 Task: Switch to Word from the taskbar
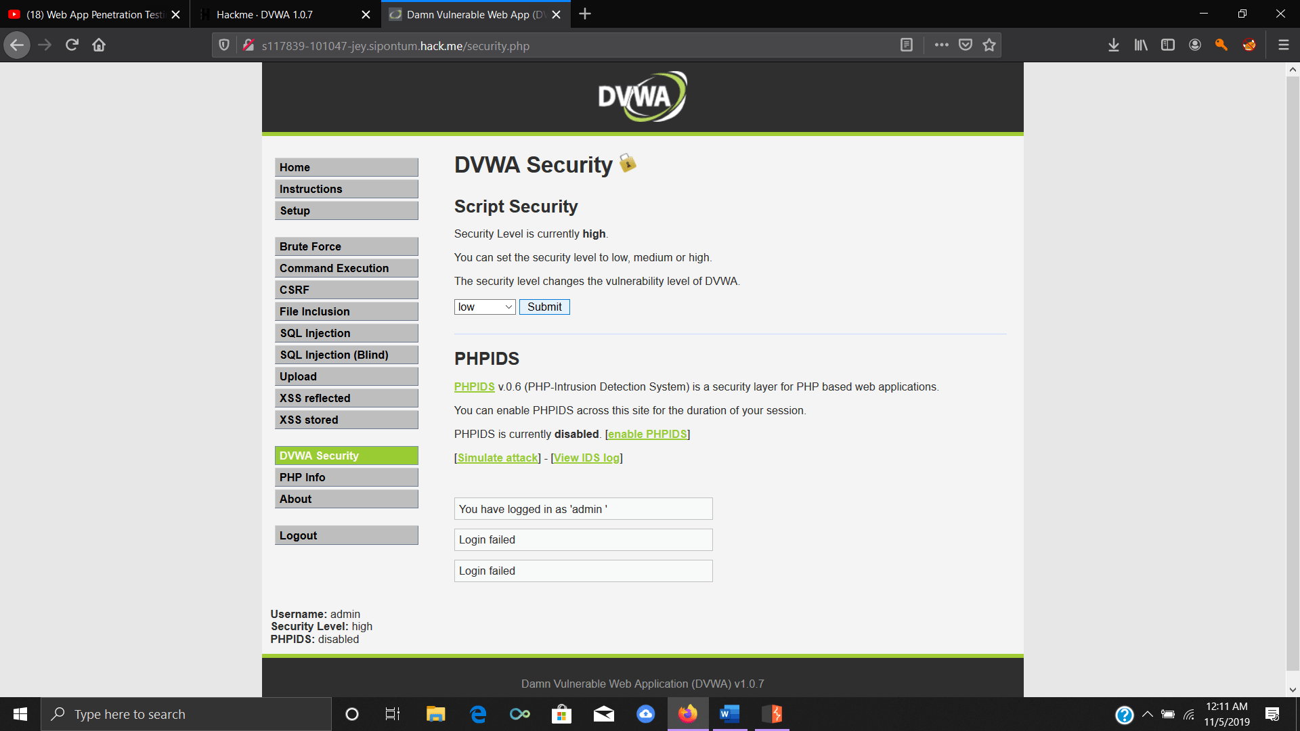pos(729,714)
